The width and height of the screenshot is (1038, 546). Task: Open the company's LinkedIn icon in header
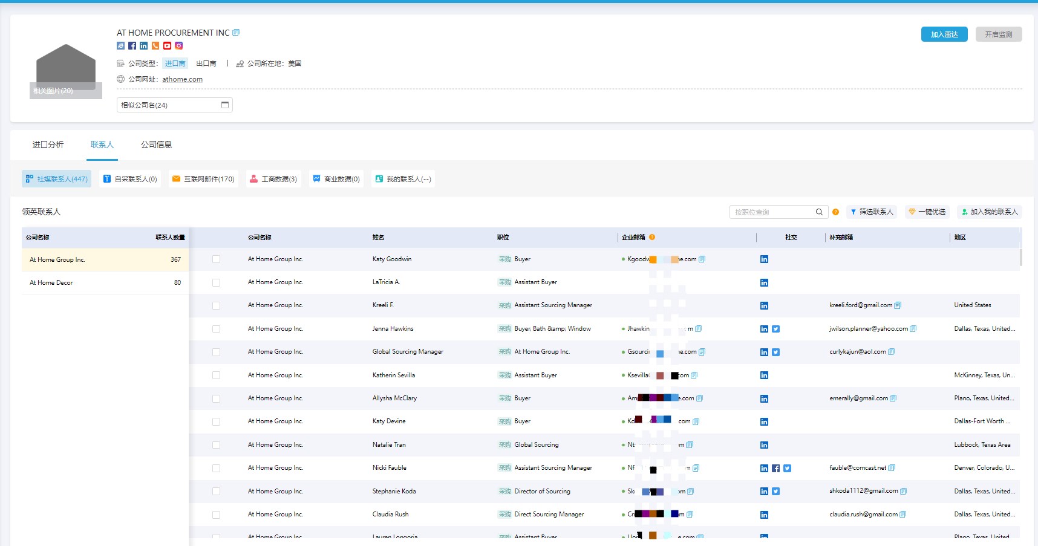click(x=143, y=46)
